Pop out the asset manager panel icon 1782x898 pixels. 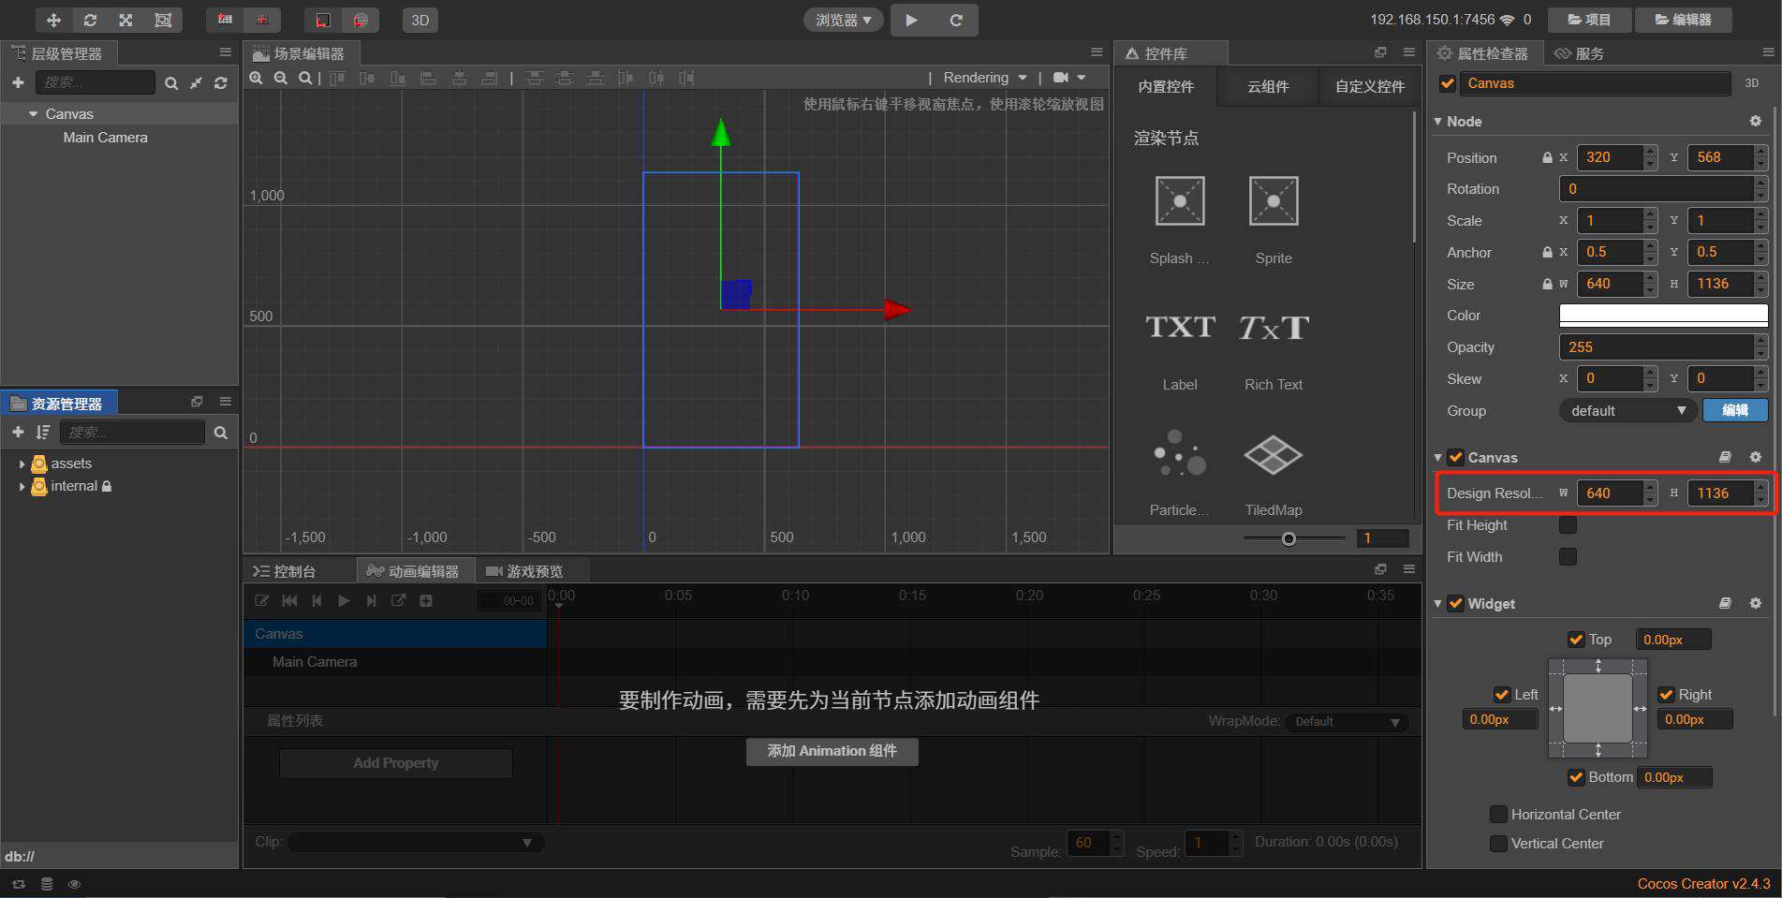pos(197,401)
